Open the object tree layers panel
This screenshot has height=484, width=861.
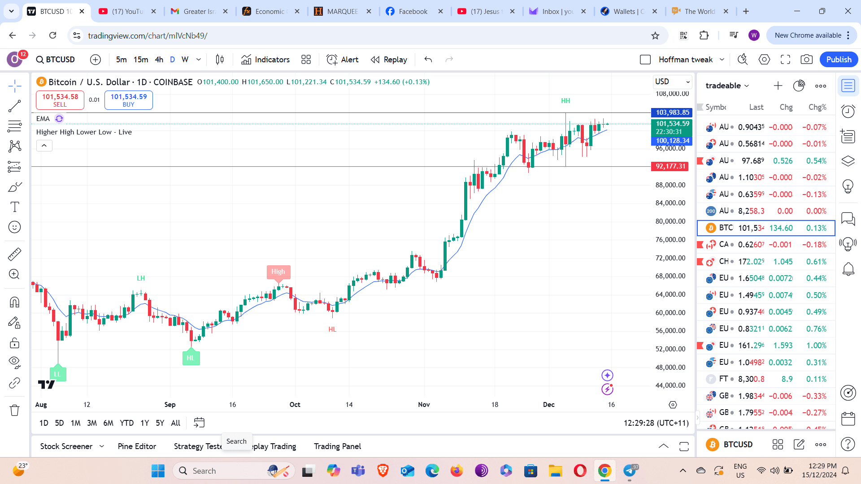point(848,161)
